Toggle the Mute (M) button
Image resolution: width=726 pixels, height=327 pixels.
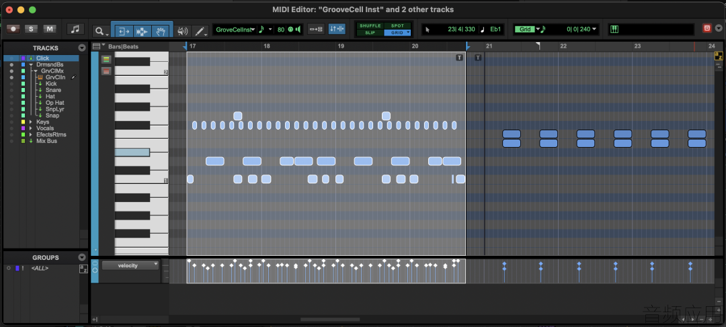50,29
